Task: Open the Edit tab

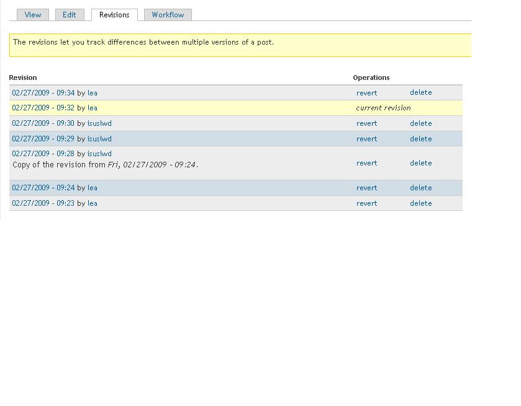Action: (x=69, y=14)
